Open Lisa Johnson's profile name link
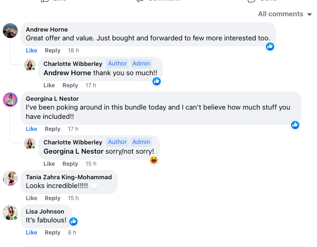Image resolution: width=317 pixels, height=247 pixels. [x=45, y=212]
